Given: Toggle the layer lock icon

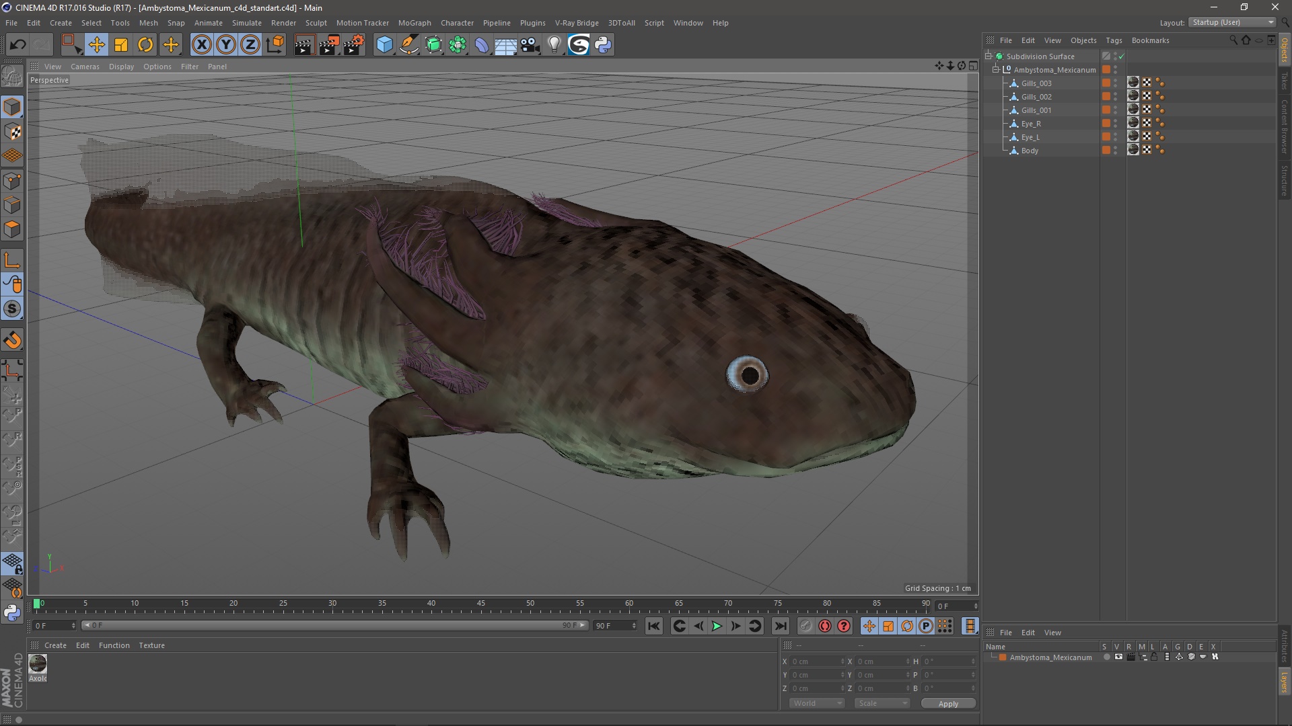Looking at the screenshot, I should (1154, 657).
